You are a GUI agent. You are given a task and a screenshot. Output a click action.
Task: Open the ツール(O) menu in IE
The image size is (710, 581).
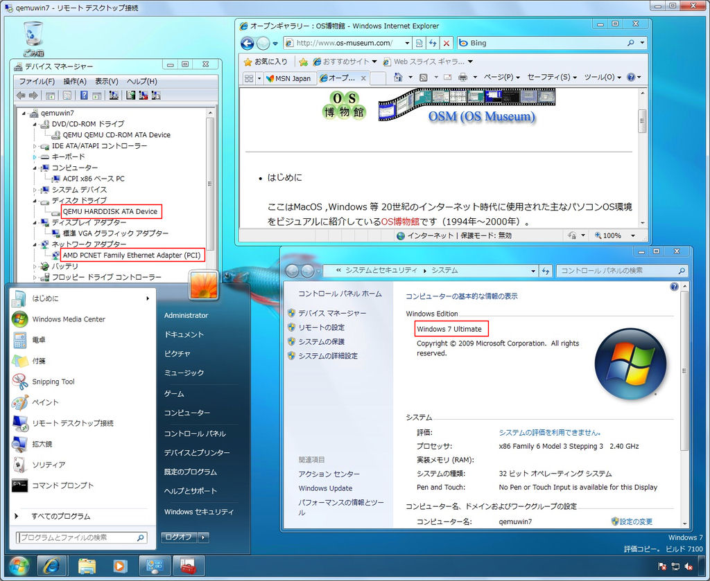point(603,78)
